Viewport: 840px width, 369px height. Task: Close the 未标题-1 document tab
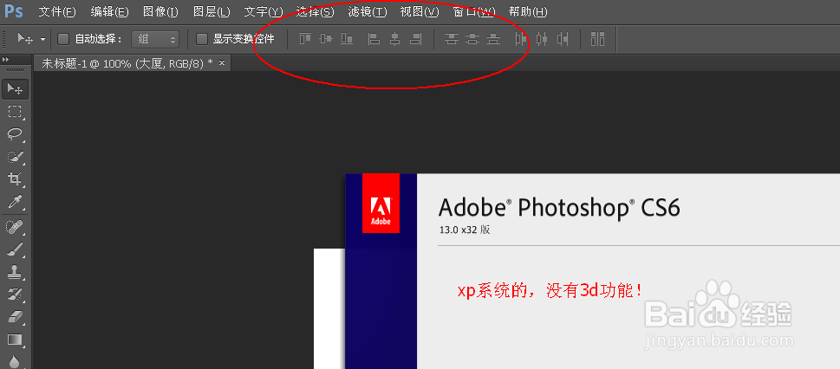(222, 63)
